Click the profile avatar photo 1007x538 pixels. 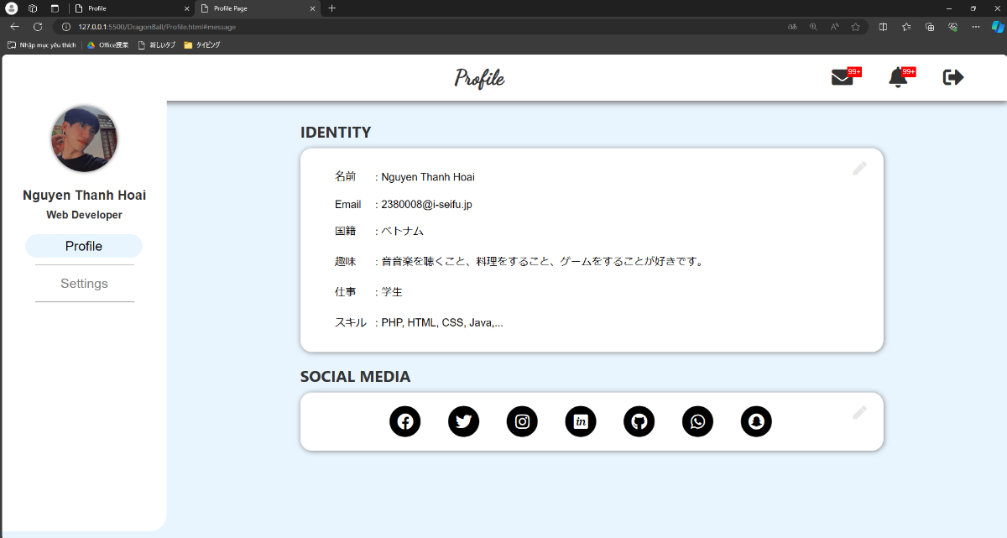click(85, 139)
